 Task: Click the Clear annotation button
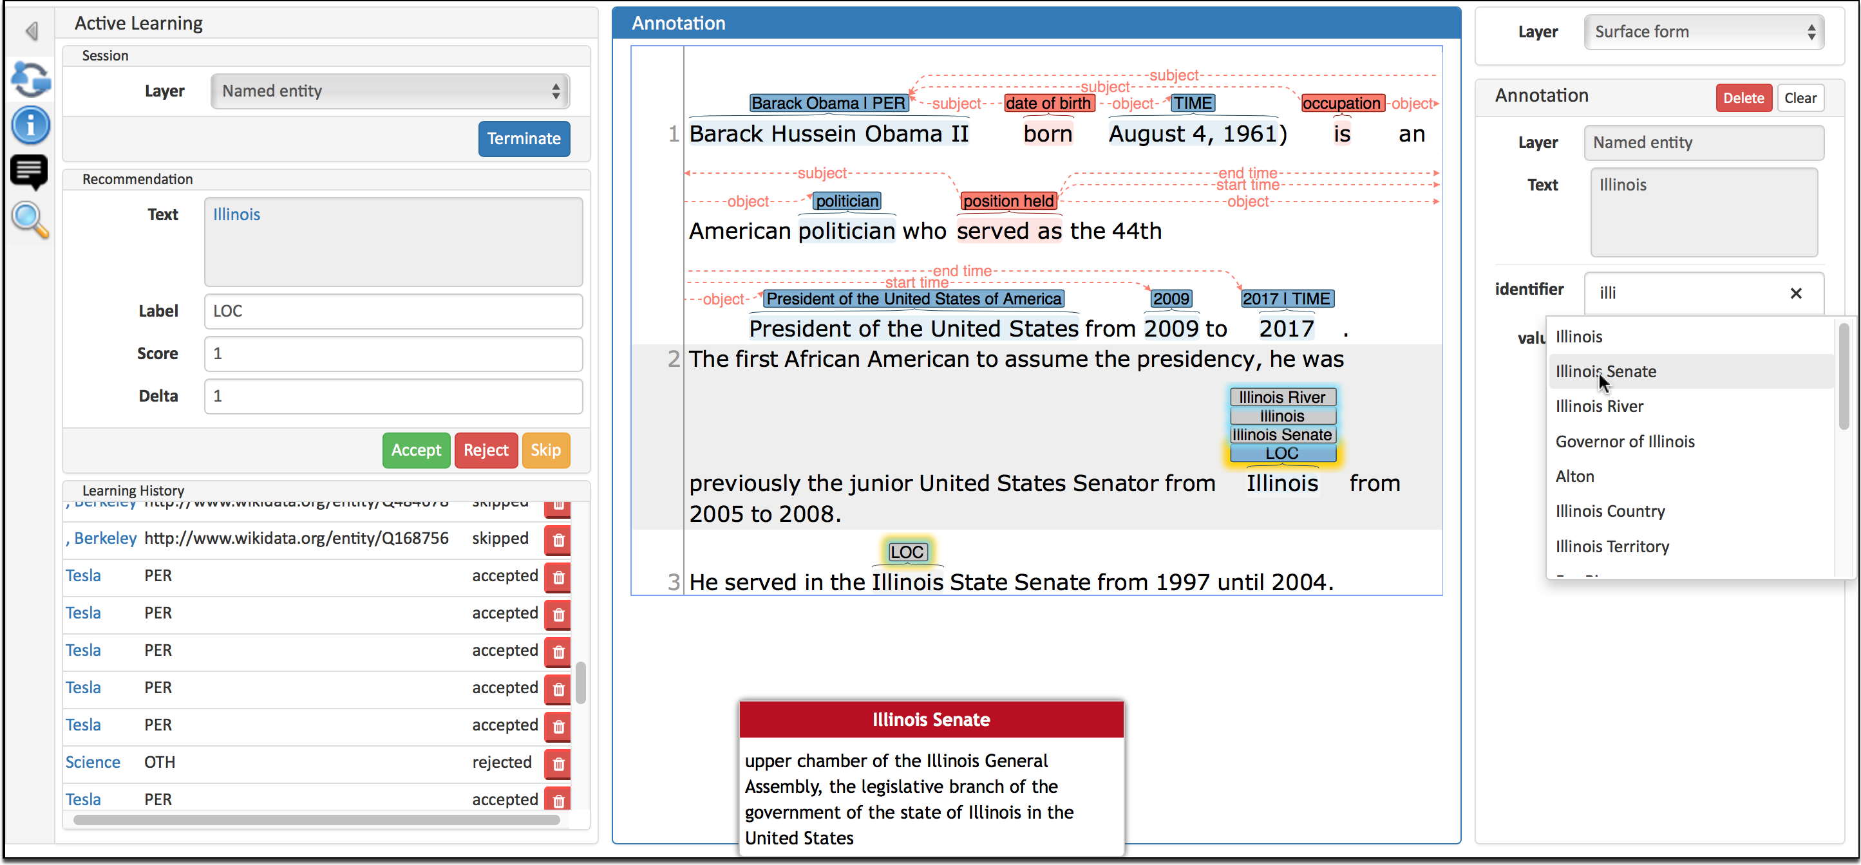1800,96
